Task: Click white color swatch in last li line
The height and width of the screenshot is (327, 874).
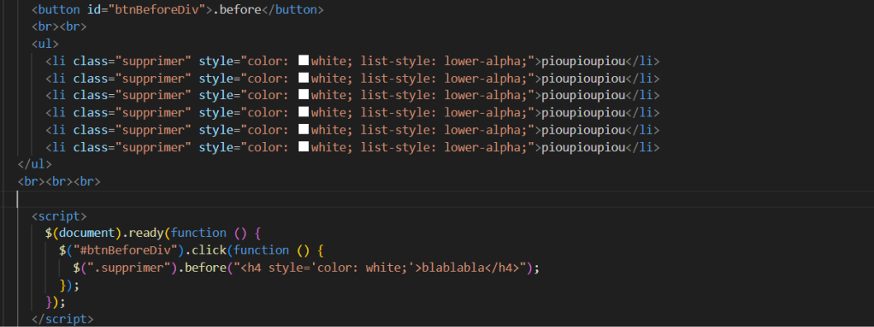Action: [304, 147]
